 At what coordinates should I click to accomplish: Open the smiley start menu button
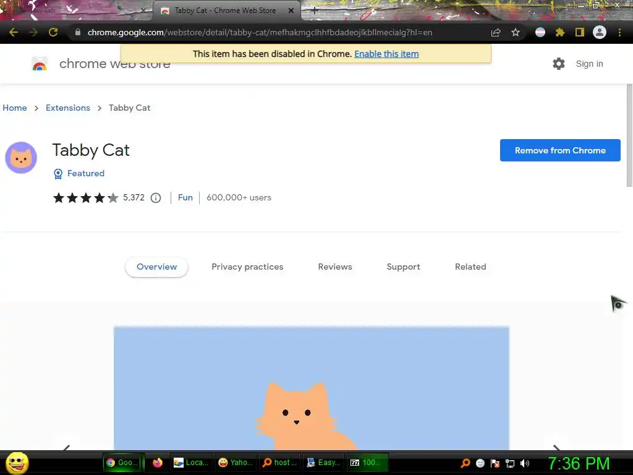click(17, 463)
